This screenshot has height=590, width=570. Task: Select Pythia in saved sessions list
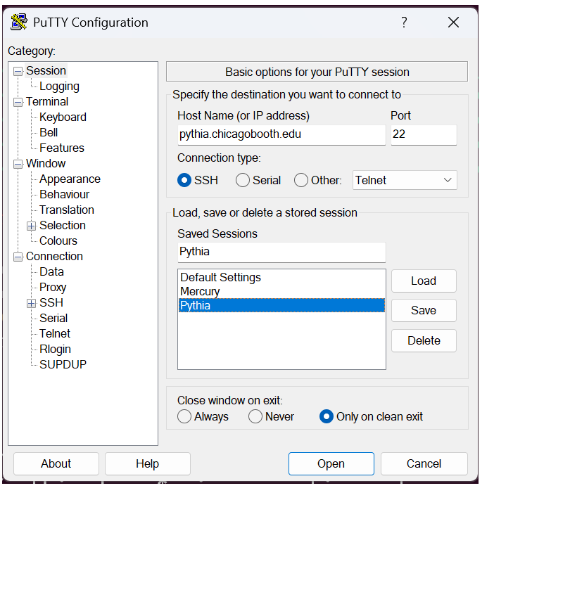click(x=281, y=305)
